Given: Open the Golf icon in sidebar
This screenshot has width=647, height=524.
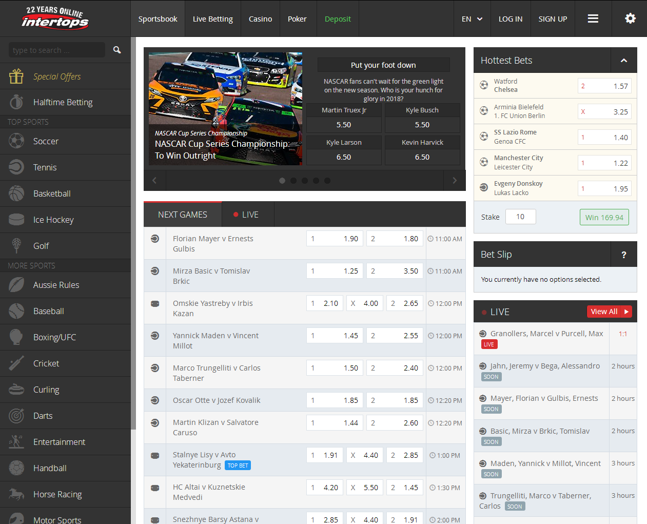Looking at the screenshot, I should click(x=16, y=246).
